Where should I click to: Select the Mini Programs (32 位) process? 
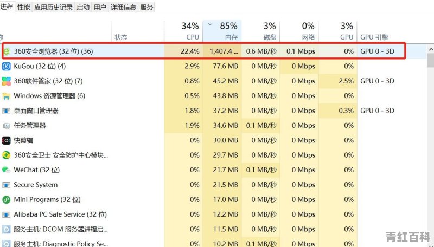(47, 199)
